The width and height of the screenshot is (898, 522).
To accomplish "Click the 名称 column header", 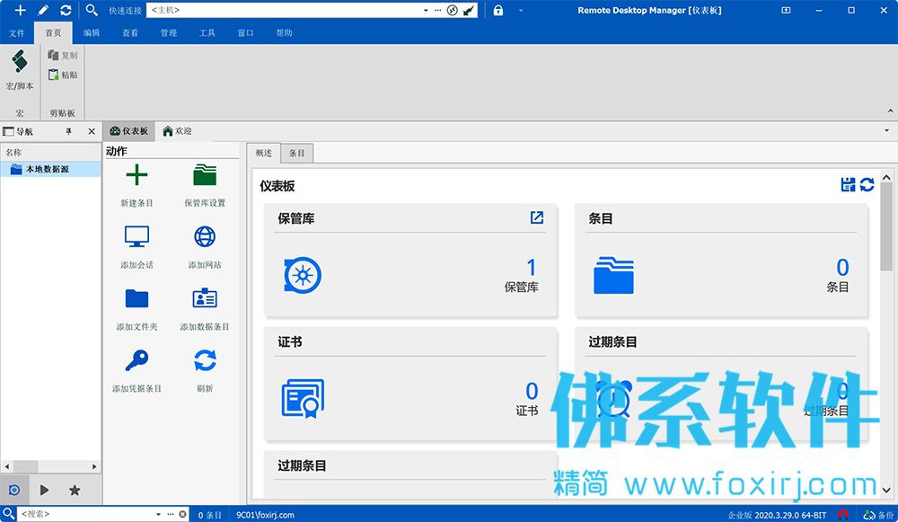I will (x=50, y=153).
